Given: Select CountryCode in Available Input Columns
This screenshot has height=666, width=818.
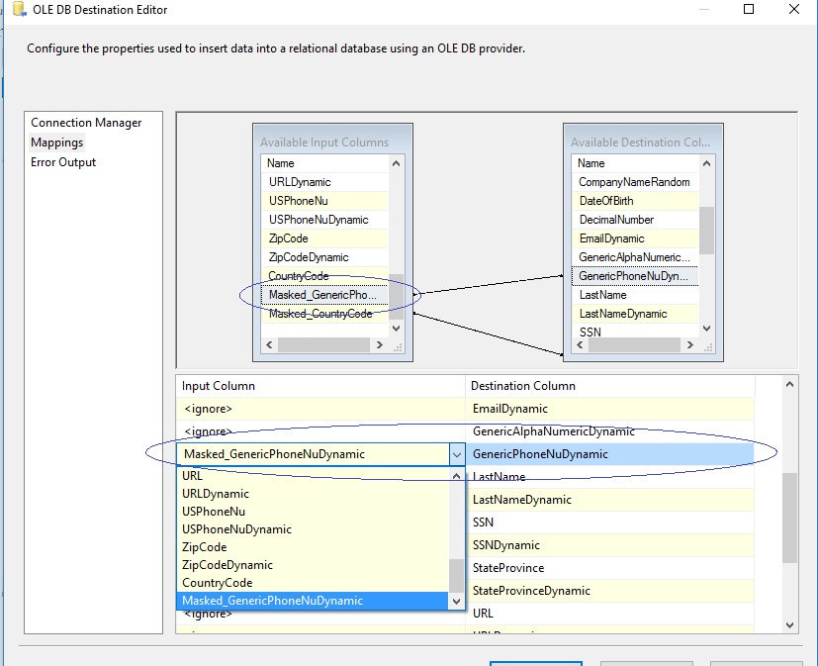Looking at the screenshot, I should [x=325, y=275].
